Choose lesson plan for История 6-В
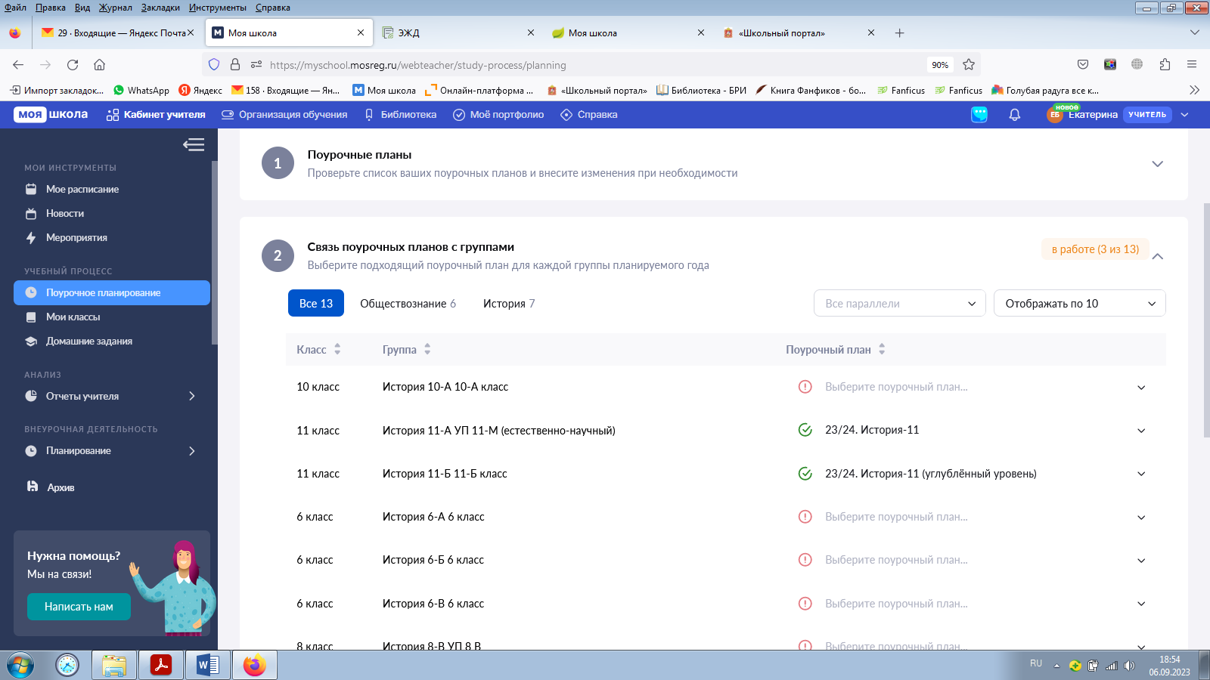 coord(972,604)
